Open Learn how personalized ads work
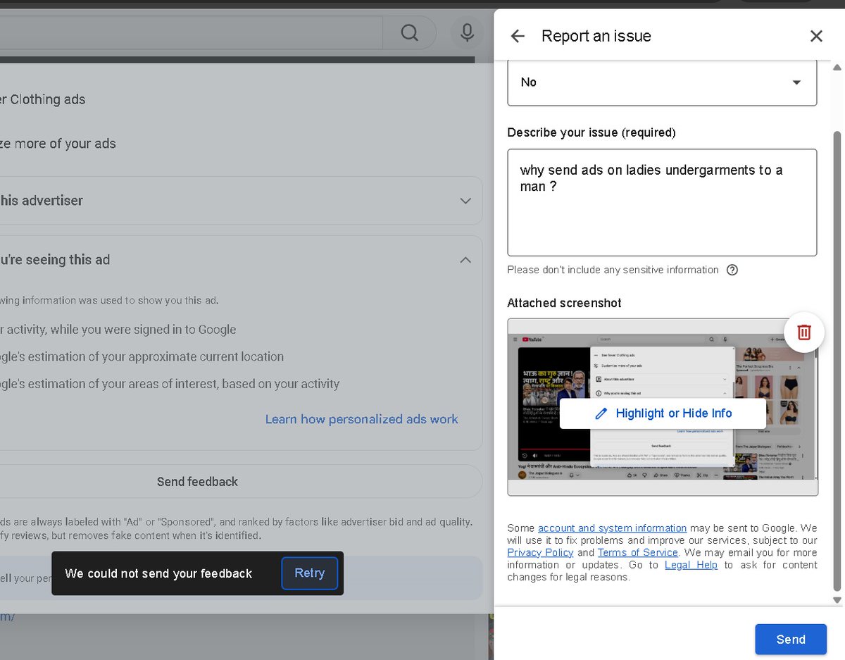The width and height of the screenshot is (845, 660). point(361,419)
